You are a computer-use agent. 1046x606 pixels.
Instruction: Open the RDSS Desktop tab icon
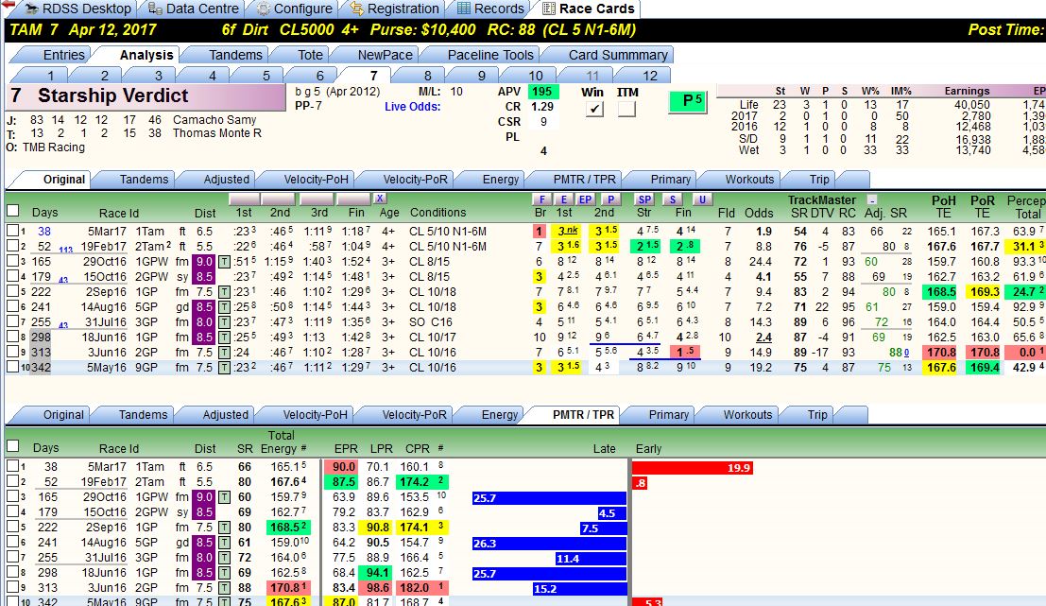click(x=30, y=9)
